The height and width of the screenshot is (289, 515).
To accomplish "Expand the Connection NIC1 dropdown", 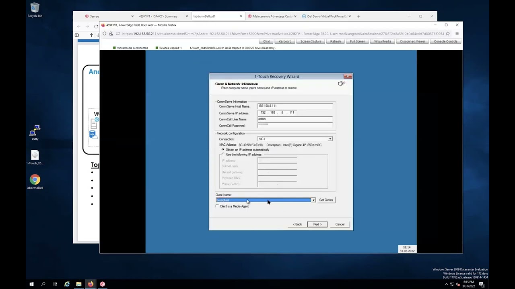I will point(330,139).
